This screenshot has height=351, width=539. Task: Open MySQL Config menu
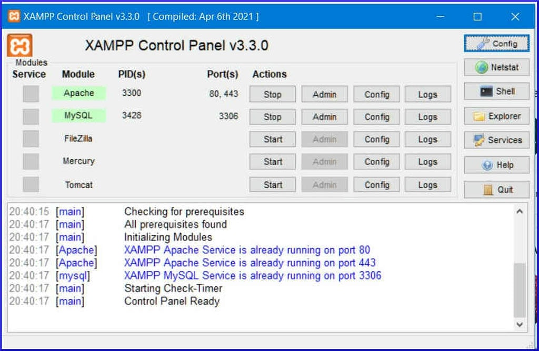pos(377,117)
